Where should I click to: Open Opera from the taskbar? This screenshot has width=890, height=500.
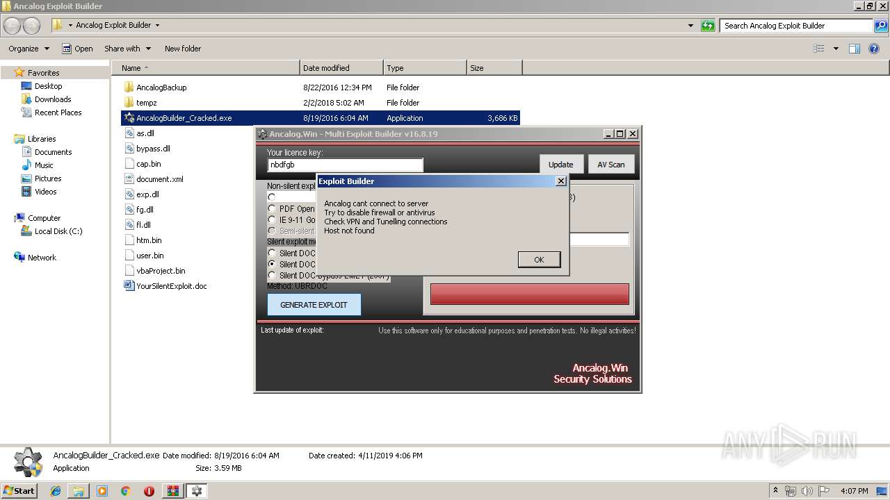pyautogui.click(x=149, y=491)
